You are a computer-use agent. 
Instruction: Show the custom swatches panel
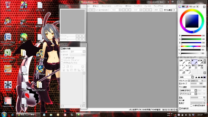click(x=194, y=6)
